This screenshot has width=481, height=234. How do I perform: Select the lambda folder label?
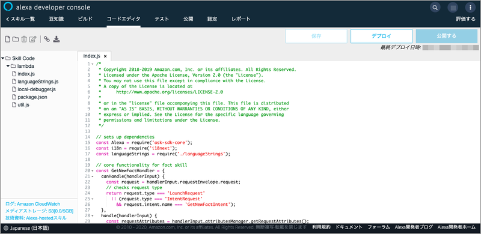(26, 66)
